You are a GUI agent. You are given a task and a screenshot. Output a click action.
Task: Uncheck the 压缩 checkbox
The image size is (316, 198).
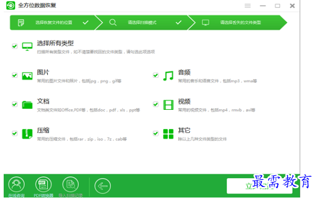[15, 133]
